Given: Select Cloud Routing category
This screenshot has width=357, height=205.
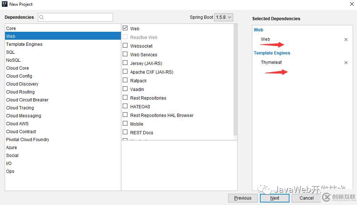Looking at the screenshot, I should point(63,92).
